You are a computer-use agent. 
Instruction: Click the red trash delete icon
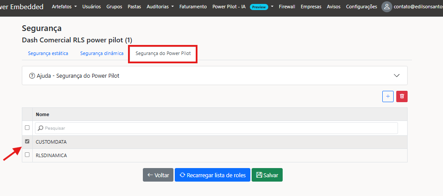[x=402, y=96]
